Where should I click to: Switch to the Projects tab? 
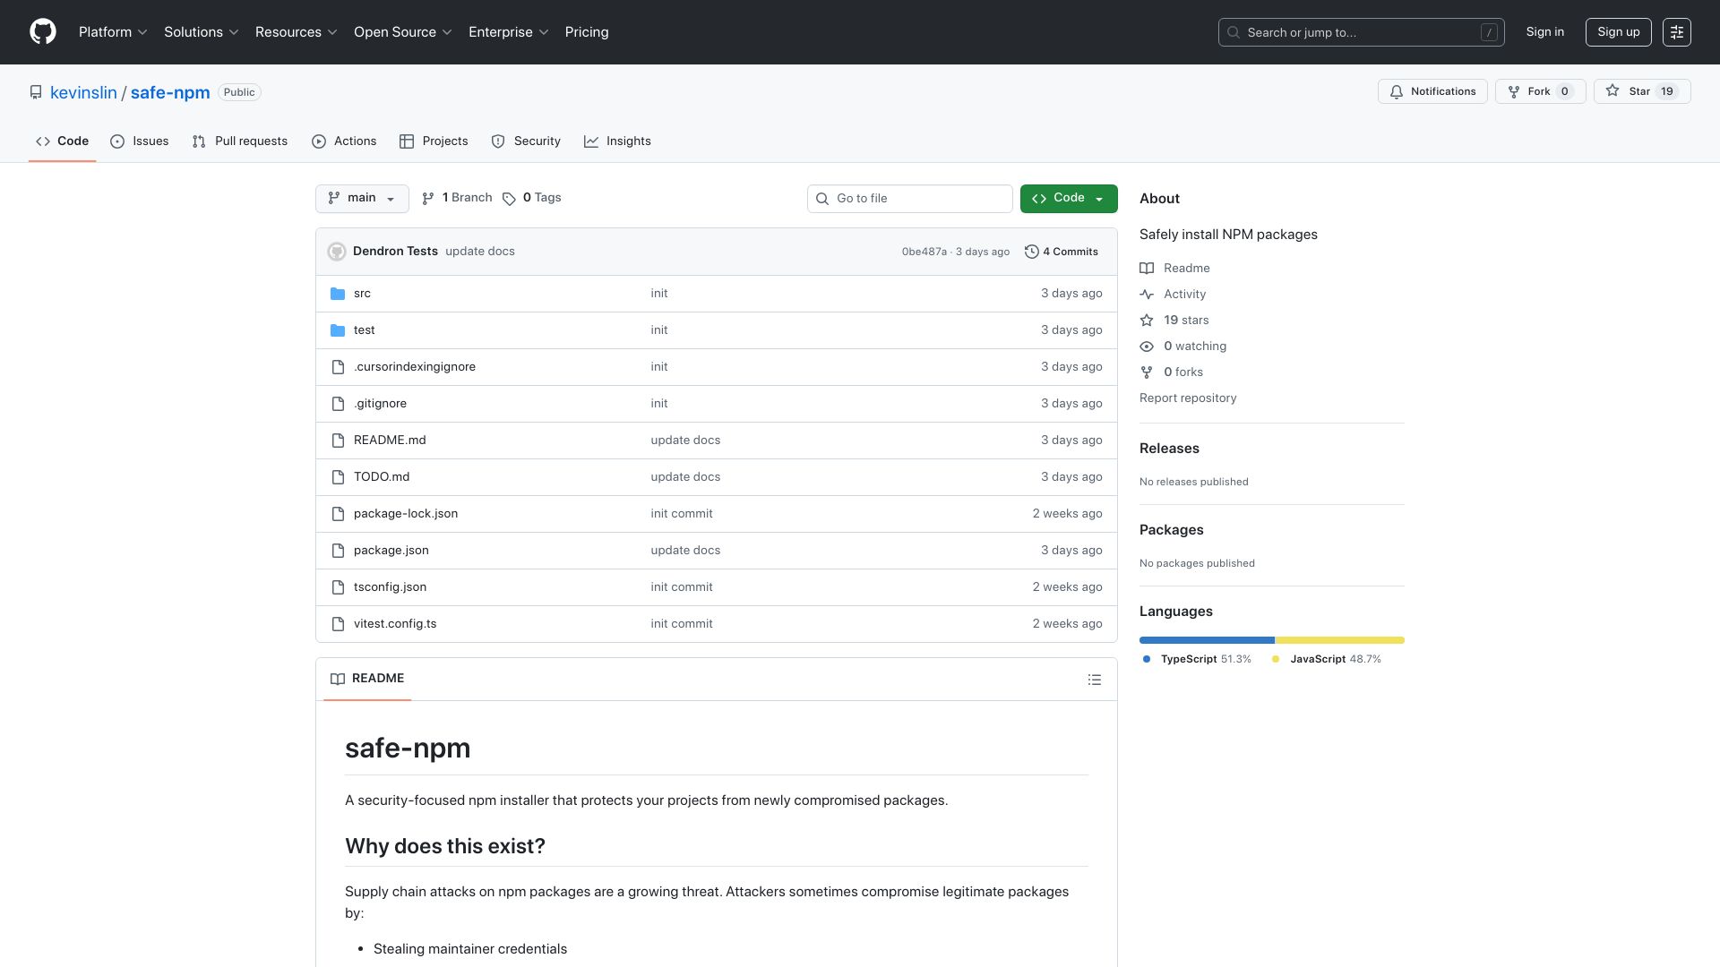pyautogui.click(x=434, y=141)
